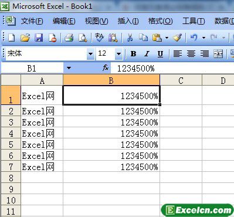Image resolution: width=234 pixels, height=217 pixels.
Task: Select empty cell B9
Action: click(x=111, y=189)
